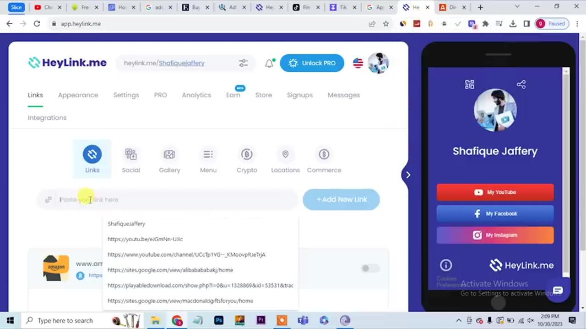Screen dimensions: 586x329
Task: Open Microsoft Teams from the taskbar
Action: click(x=303, y=320)
